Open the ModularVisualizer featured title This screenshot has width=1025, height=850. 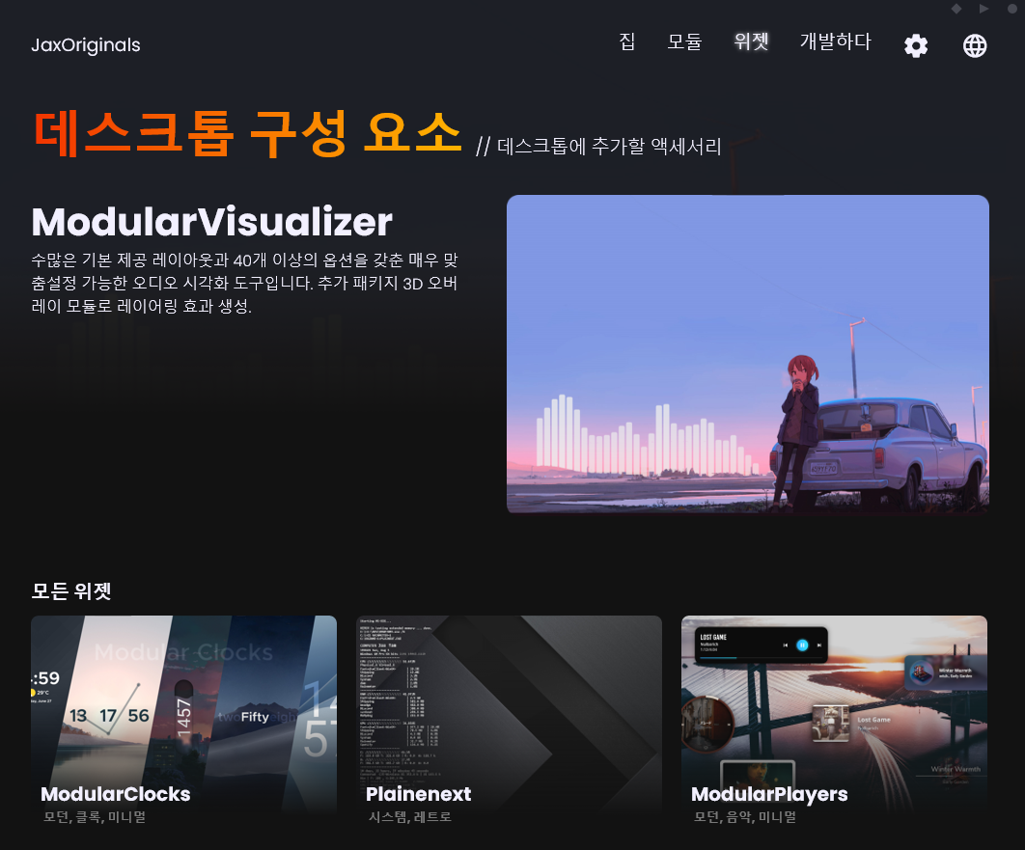click(x=211, y=222)
